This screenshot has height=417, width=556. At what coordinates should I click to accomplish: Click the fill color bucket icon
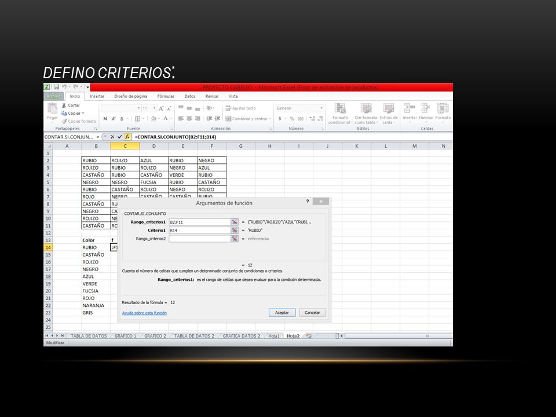click(153, 119)
